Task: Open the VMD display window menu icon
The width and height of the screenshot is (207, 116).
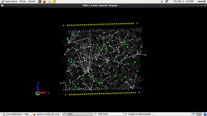Action: (2, 5)
